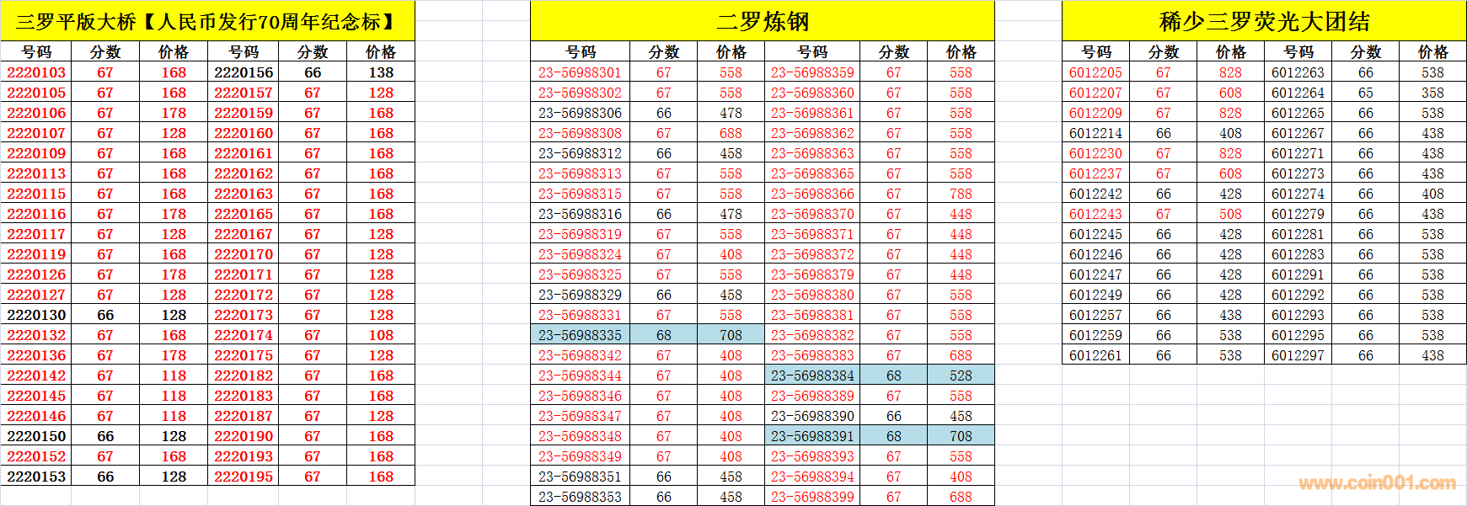Click price 788 in 23-56988366 row
The width and height of the screenshot is (1467, 506).
tap(961, 194)
